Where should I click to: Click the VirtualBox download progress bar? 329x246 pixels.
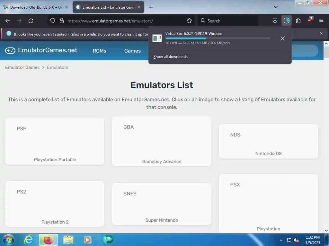(218, 38)
